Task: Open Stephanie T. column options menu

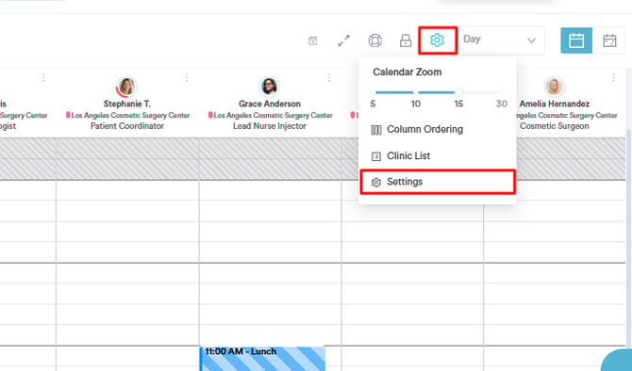Action: point(187,77)
